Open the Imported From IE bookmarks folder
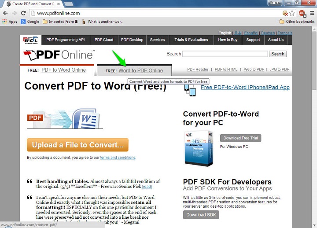317x228 pixels. click(x=60, y=22)
